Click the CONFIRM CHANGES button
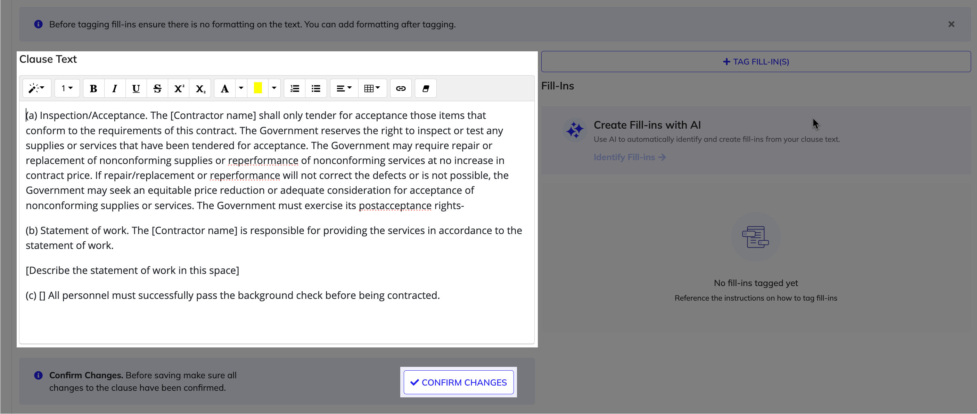The width and height of the screenshot is (977, 414). coord(459,382)
